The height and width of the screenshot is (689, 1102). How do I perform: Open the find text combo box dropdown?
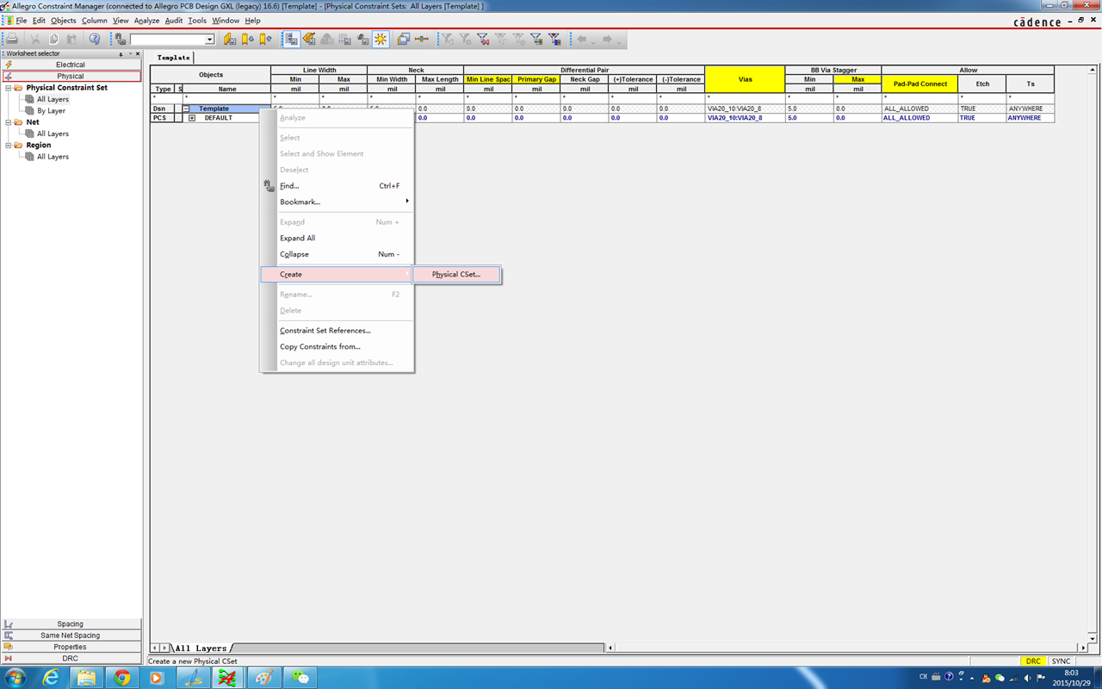(209, 40)
